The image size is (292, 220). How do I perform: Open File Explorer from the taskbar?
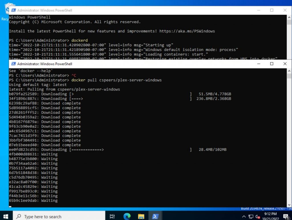click(x=141, y=216)
